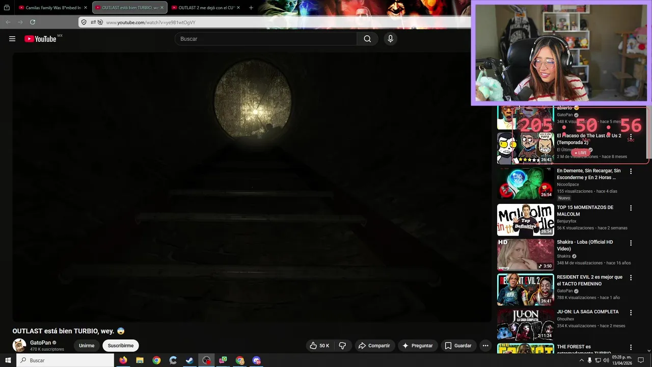The width and height of the screenshot is (652, 367).
Task: Close the OUTLAST 2 tab
Action: pyautogui.click(x=238, y=8)
